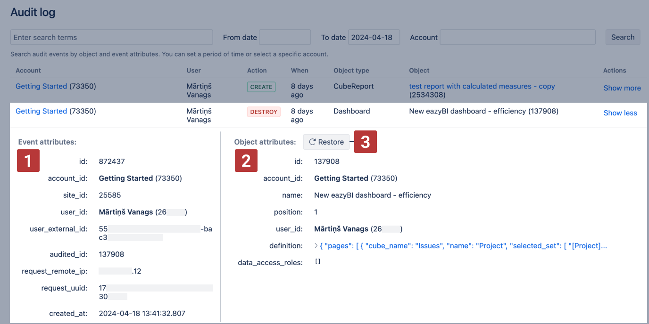This screenshot has height=324, width=649.
Task: Expand the definition JSON value
Action: pyautogui.click(x=316, y=246)
